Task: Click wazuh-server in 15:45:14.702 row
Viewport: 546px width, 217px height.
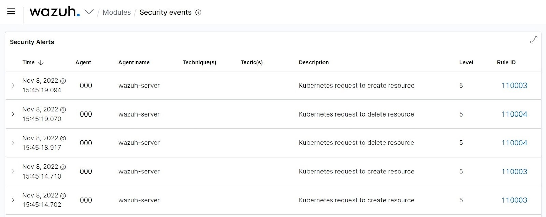Action: tap(139, 200)
